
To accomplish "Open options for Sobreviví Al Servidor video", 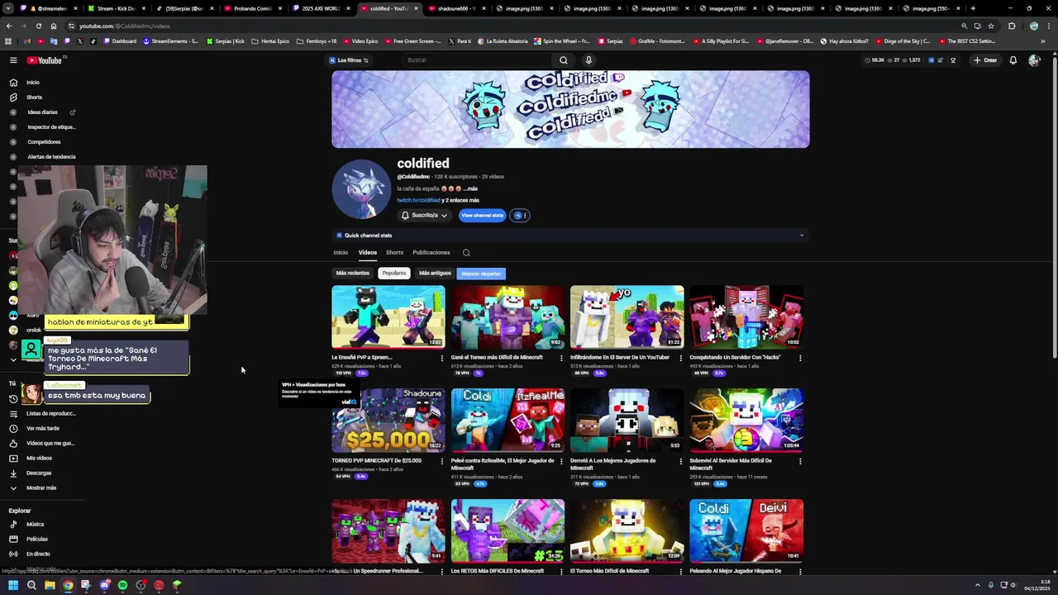I will (800, 461).
